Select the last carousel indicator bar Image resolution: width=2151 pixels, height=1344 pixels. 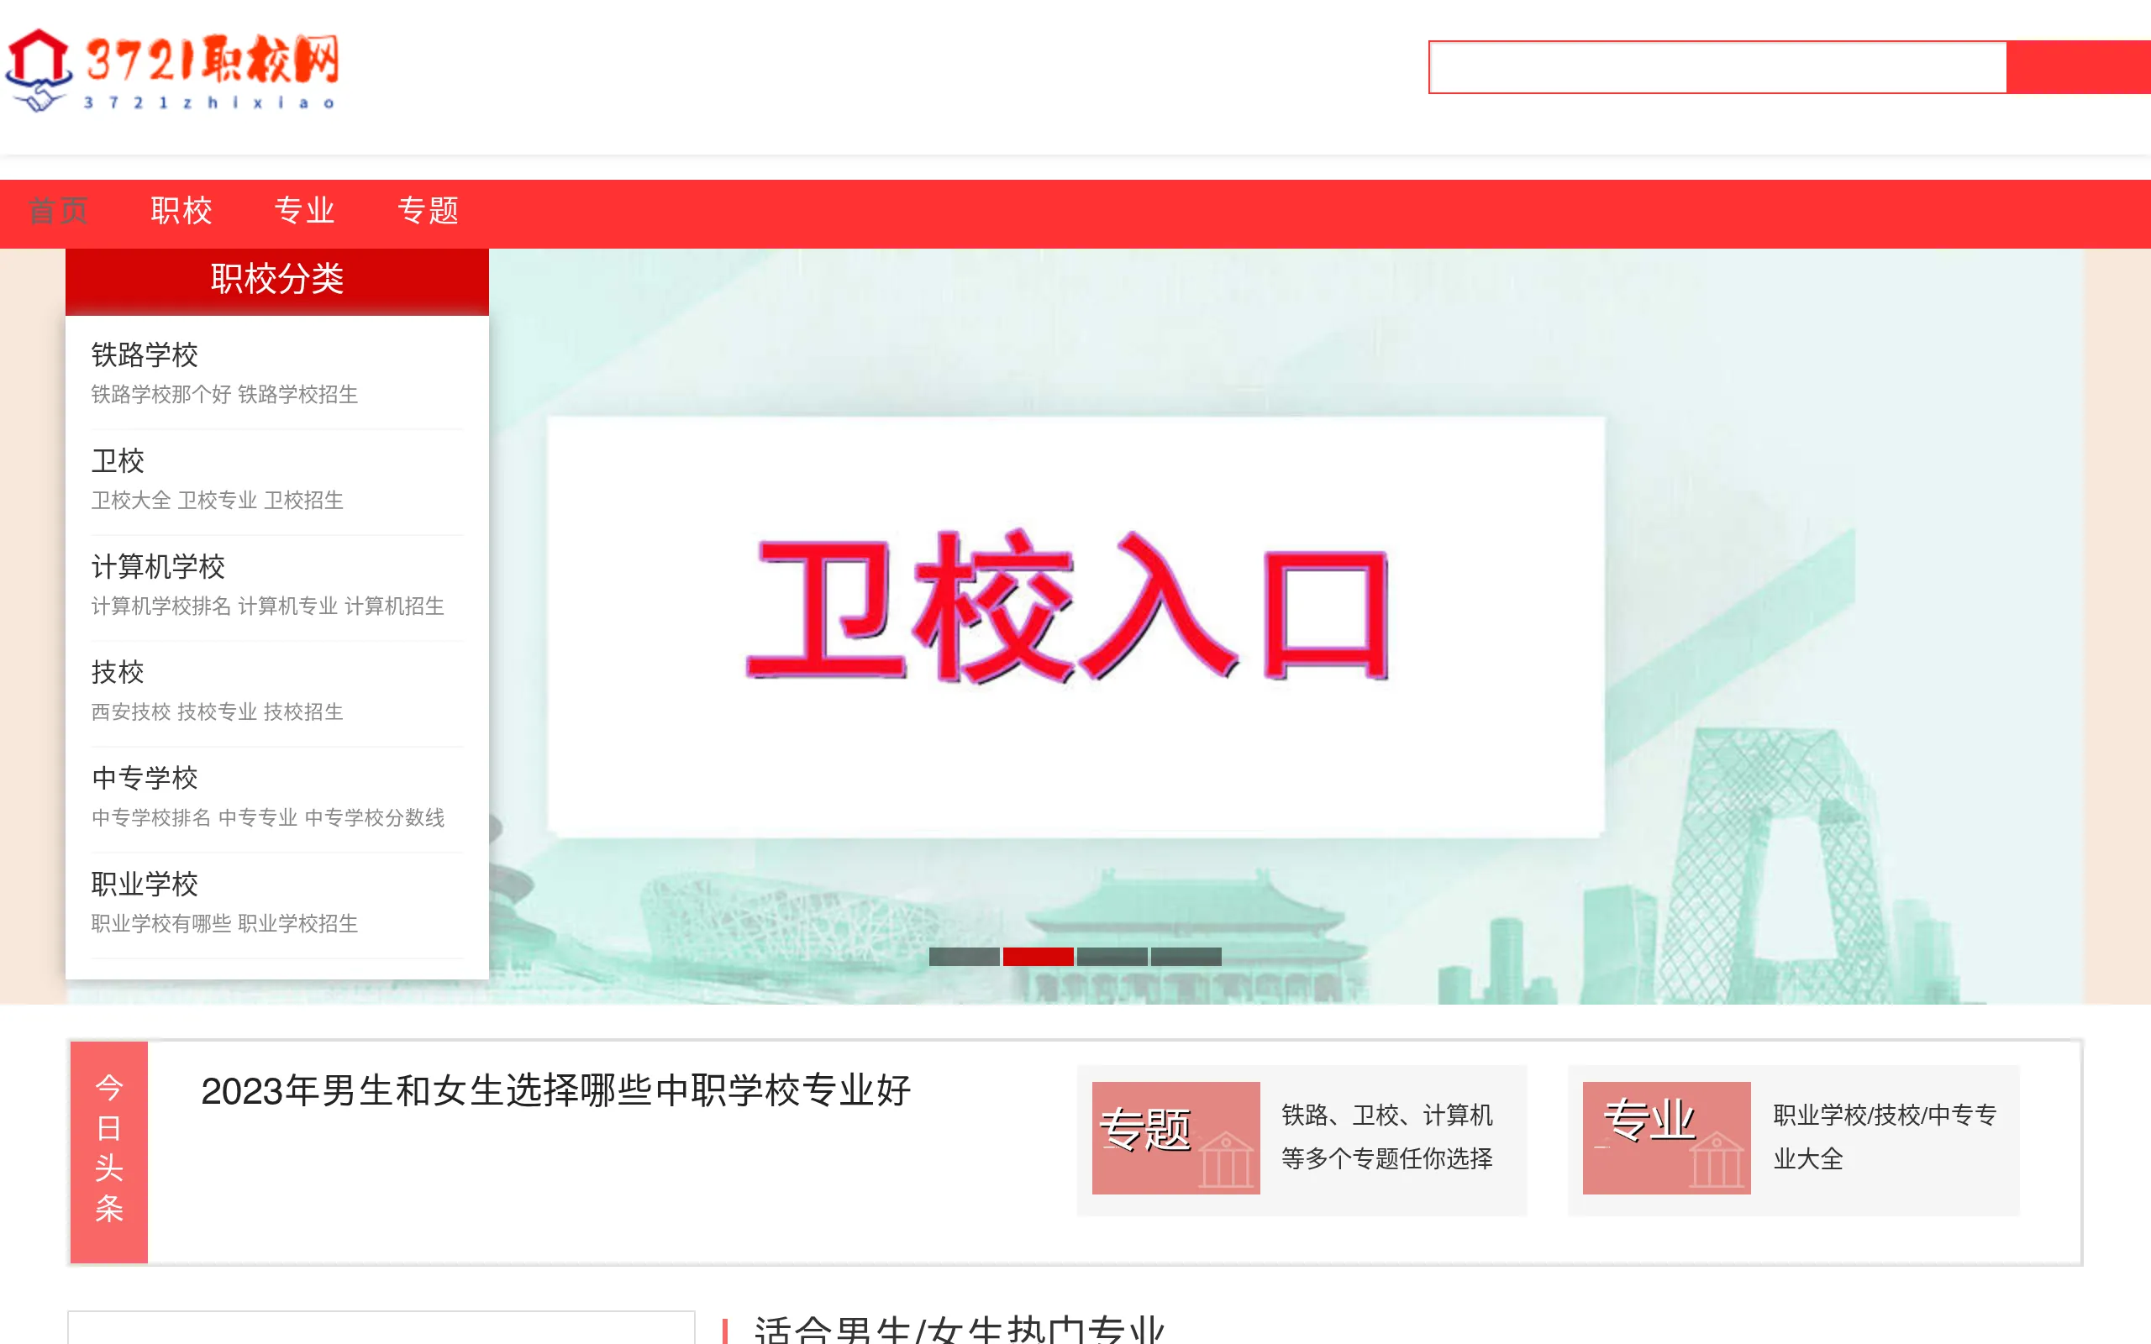(1186, 958)
